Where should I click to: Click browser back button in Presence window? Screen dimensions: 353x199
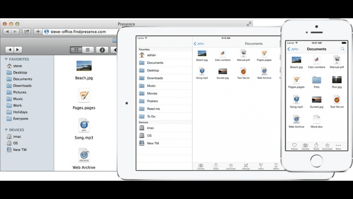(7, 32)
